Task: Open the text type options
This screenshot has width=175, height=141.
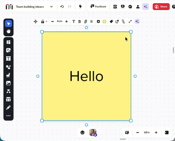Action: 73,21
